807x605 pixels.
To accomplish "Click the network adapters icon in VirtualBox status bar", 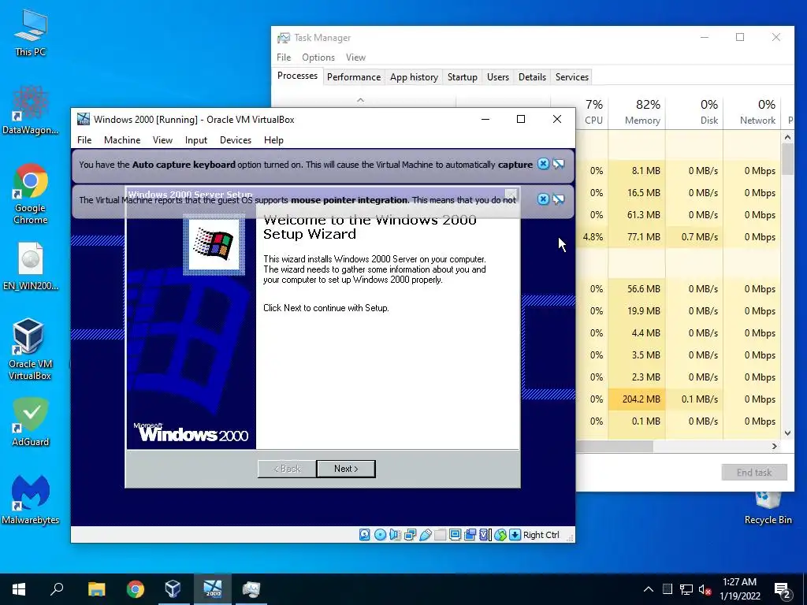I will pyautogui.click(x=410, y=535).
